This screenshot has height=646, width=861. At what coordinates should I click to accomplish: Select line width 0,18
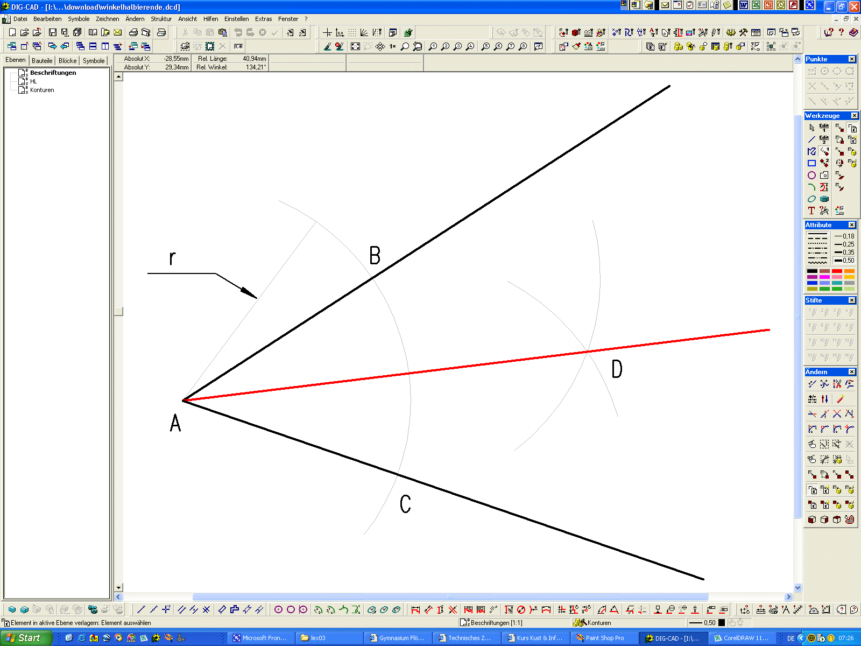coord(844,236)
